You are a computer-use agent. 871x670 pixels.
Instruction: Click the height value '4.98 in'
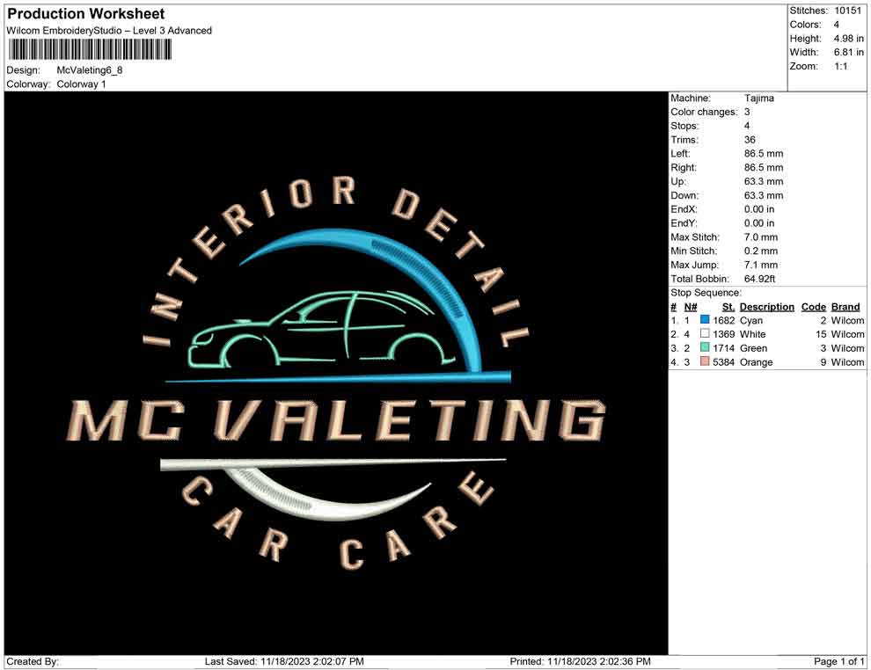pyautogui.click(x=848, y=39)
